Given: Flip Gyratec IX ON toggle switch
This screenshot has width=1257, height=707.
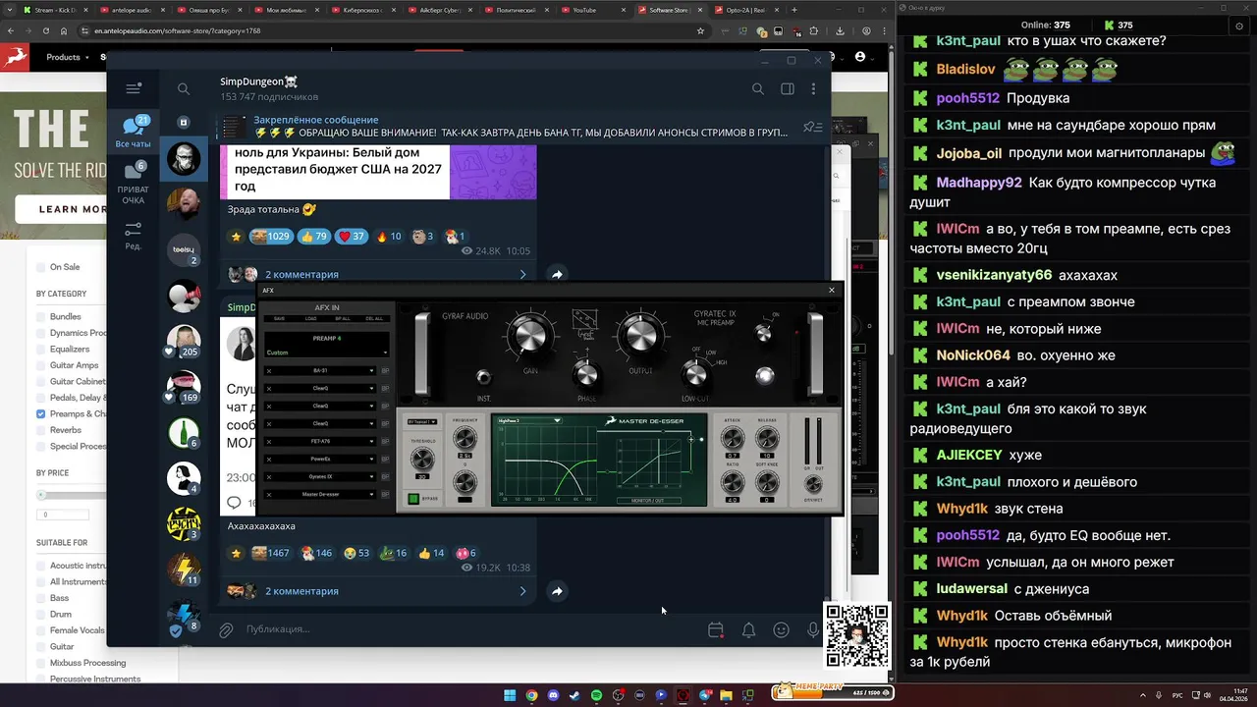Looking at the screenshot, I should pyautogui.click(x=763, y=334).
